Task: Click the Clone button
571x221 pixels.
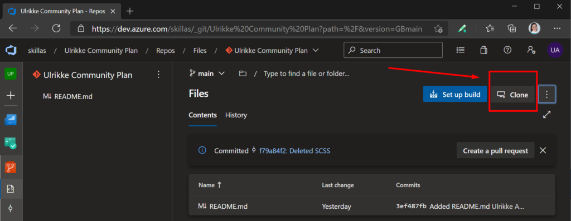Action: pyautogui.click(x=513, y=95)
